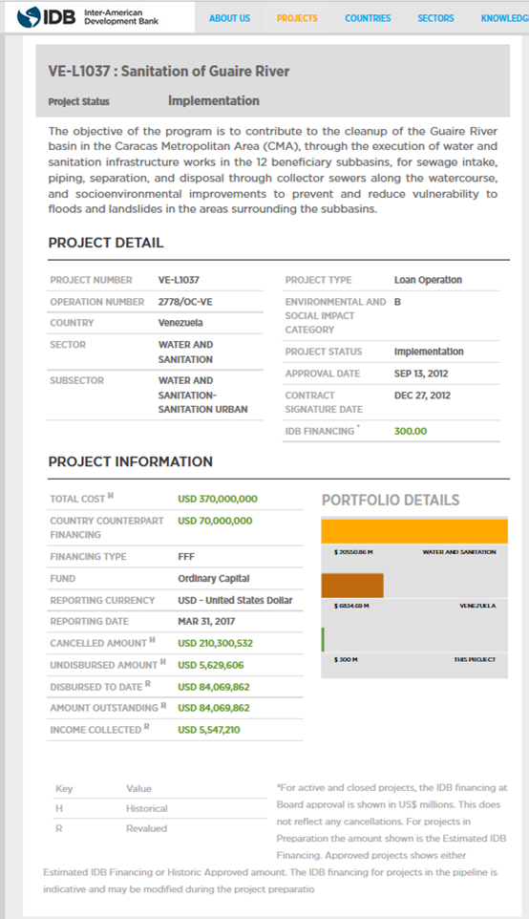
Task: Open the Projects menu item
Action: click(297, 18)
